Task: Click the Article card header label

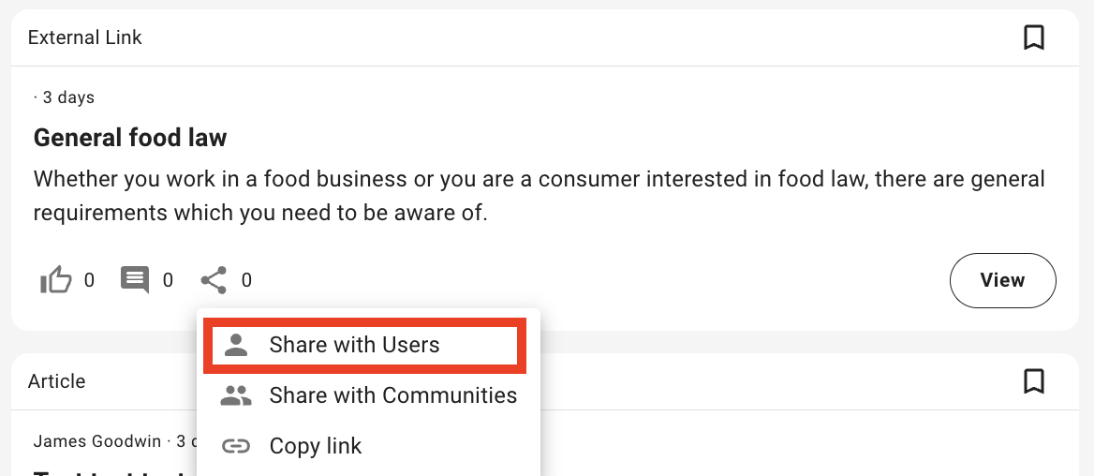Action: click(56, 381)
